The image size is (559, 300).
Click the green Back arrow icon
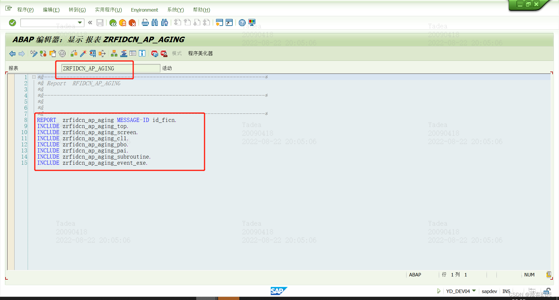(113, 23)
